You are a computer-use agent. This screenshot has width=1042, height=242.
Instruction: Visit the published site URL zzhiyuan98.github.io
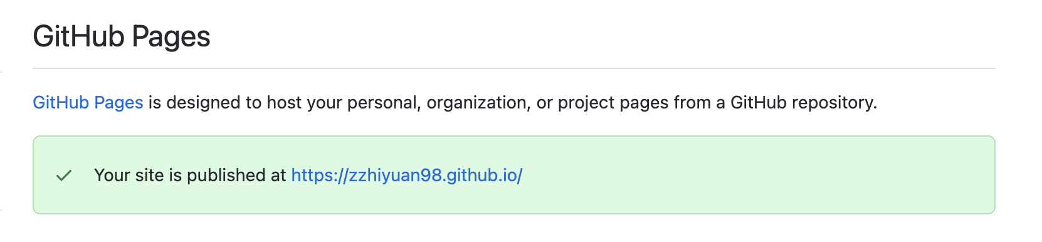(407, 175)
